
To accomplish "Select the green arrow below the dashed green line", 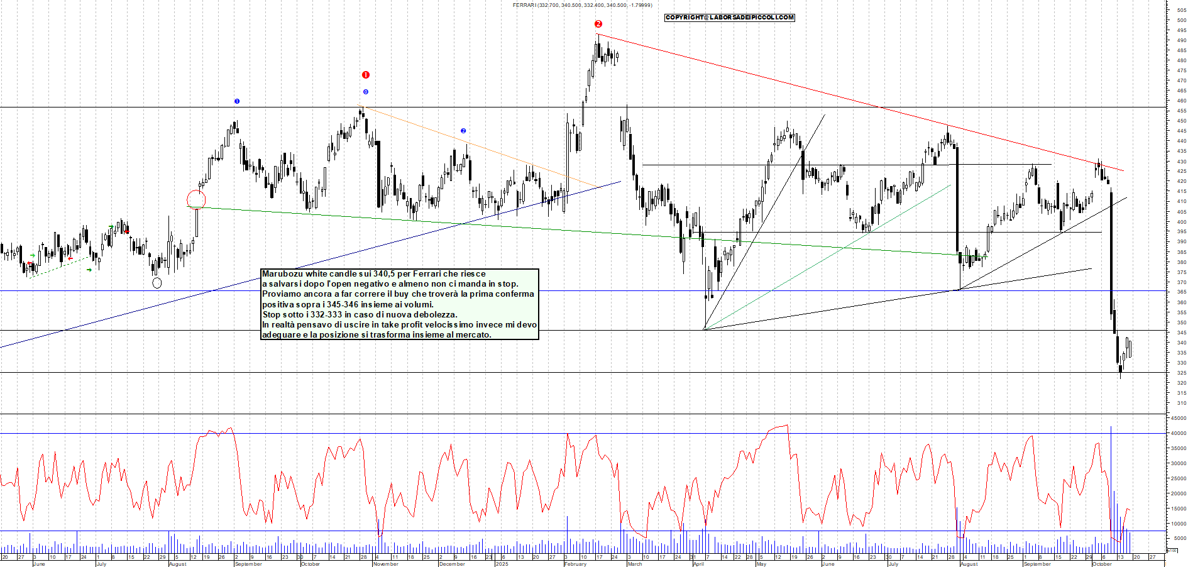I will pos(89,270).
